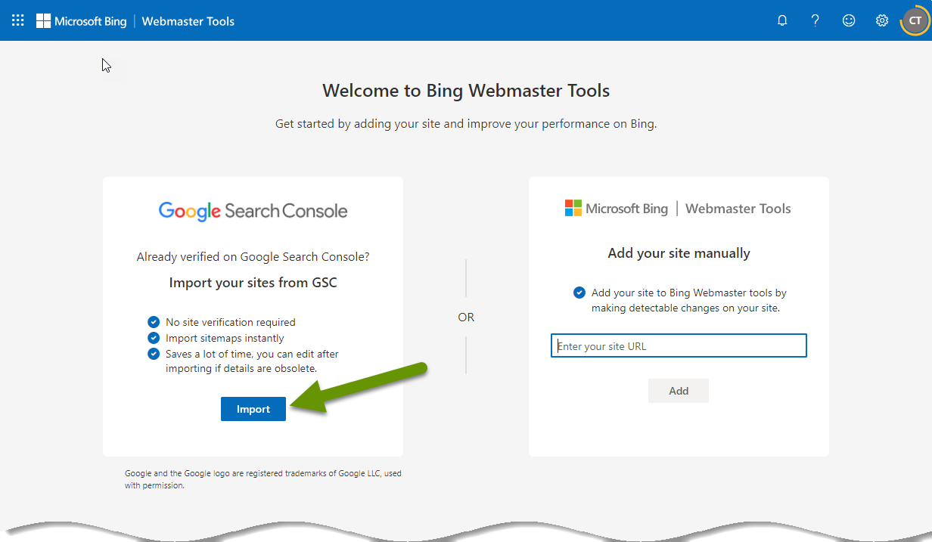Click the Microsoft Bing logo in header
This screenshot has width=932, height=542.
[81, 20]
